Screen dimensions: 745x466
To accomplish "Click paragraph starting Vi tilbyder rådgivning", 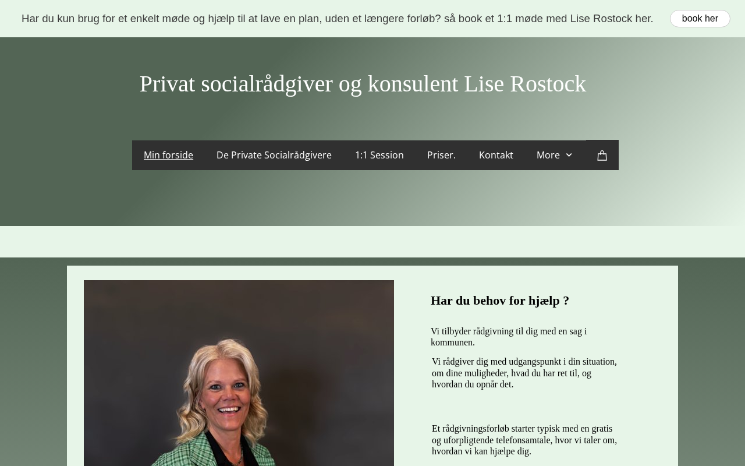I will tap(509, 337).
